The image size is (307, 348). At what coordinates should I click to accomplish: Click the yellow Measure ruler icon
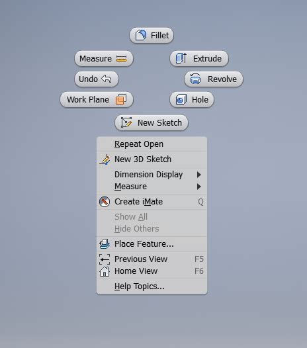coord(122,59)
